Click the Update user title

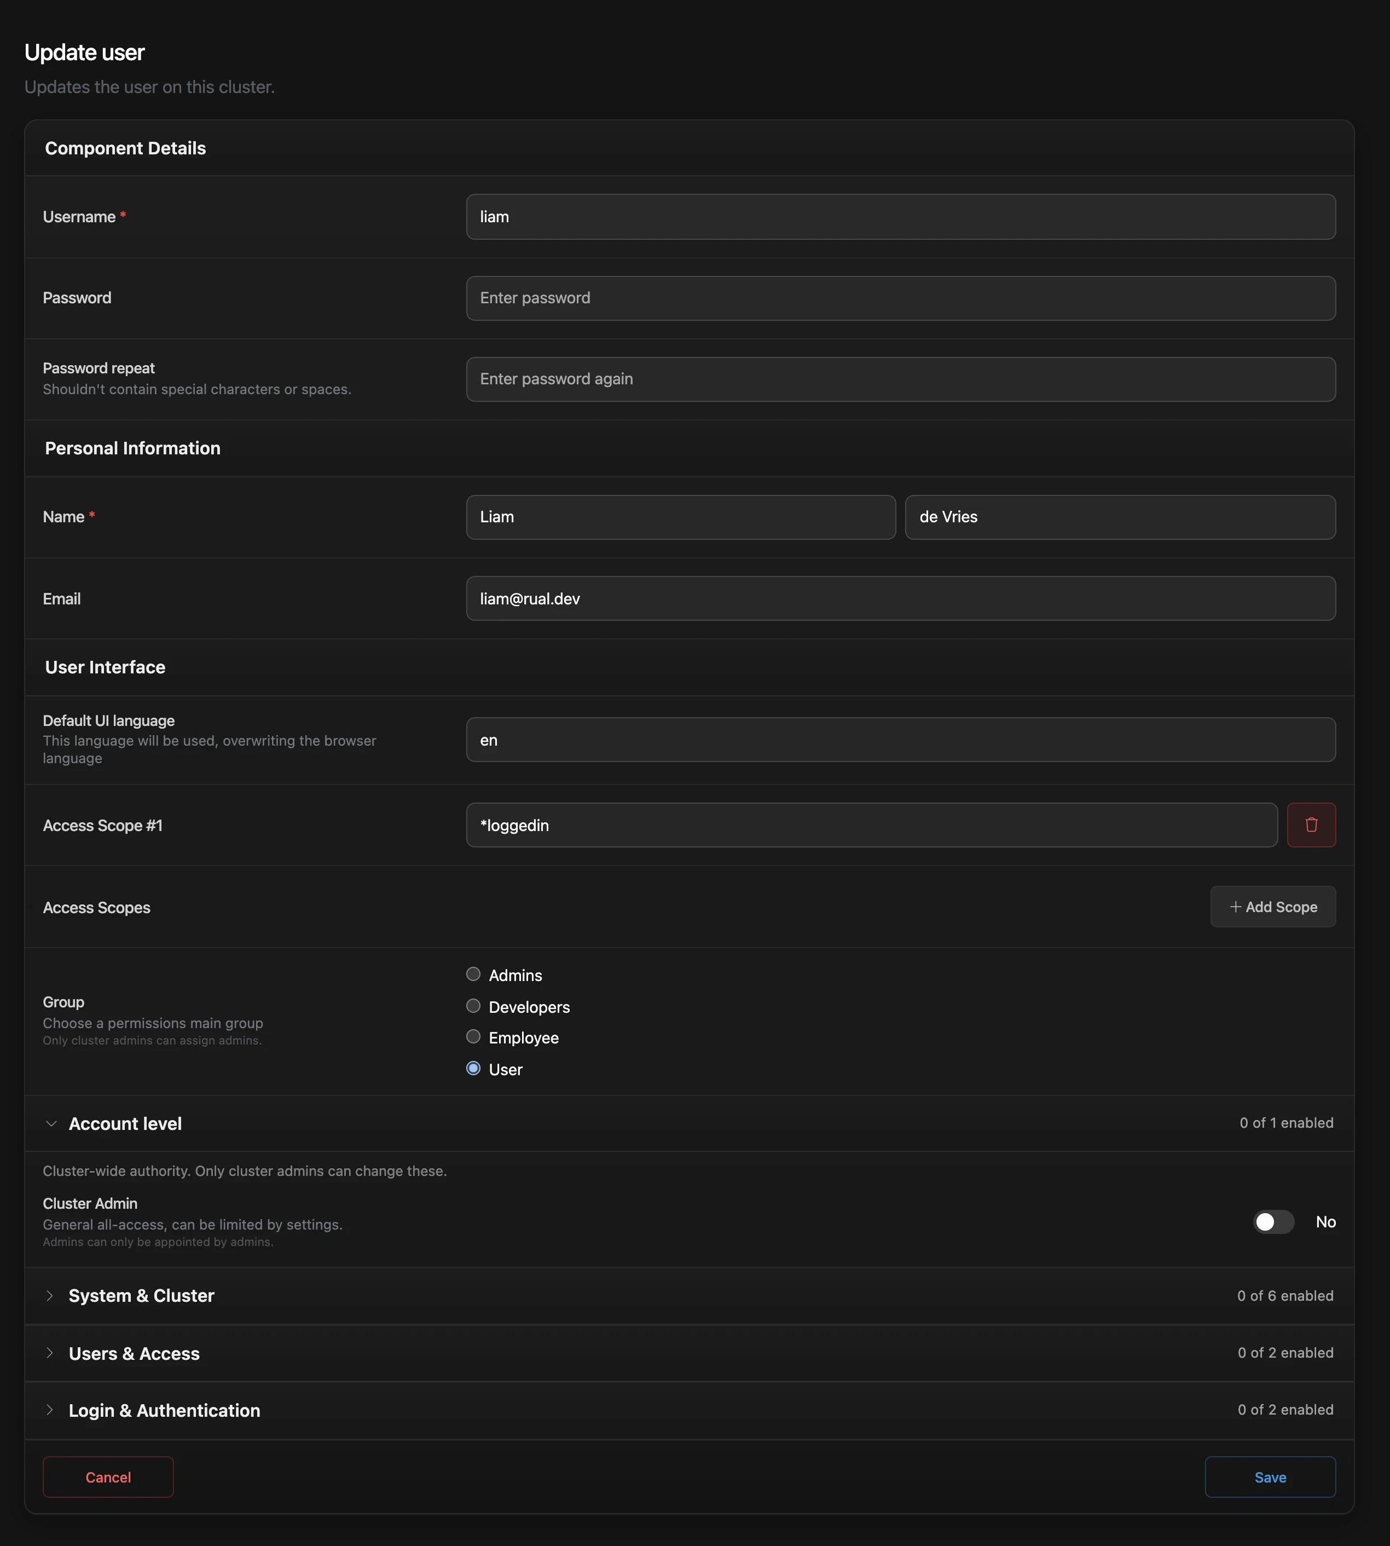point(84,53)
